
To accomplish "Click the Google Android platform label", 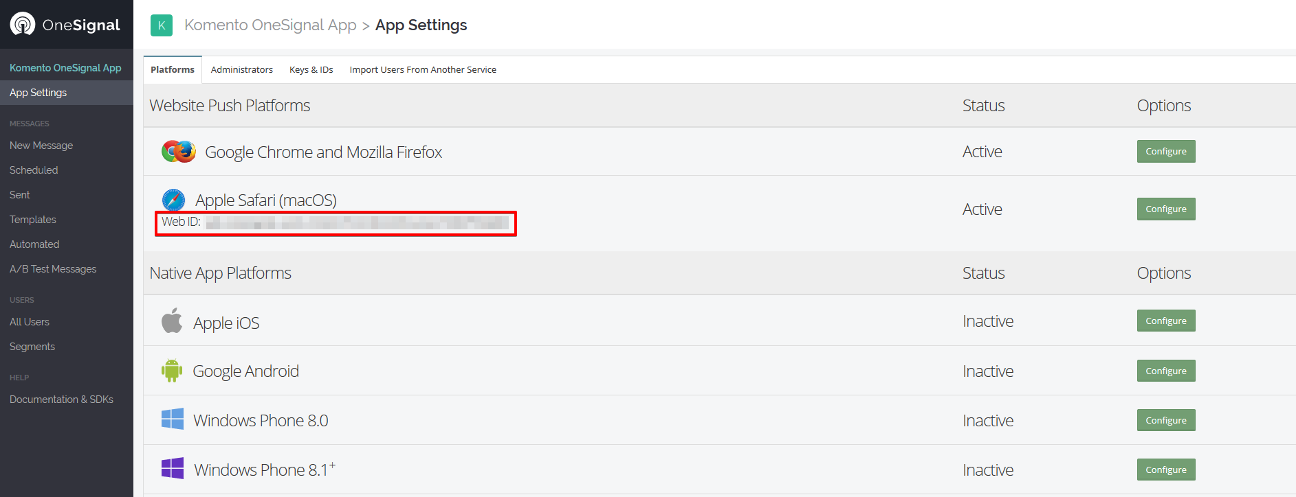I will coord(245,371).
